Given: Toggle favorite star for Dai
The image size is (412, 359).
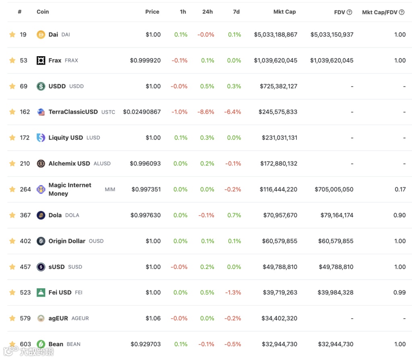Looking at the screenshot, I should click(x=12, y=35).
